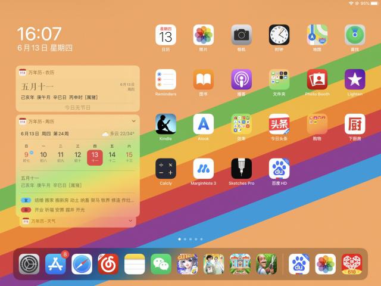Select Sunday 9 in week calendar
The width and height of the screenshot is (381, 286).
point(26,157)
